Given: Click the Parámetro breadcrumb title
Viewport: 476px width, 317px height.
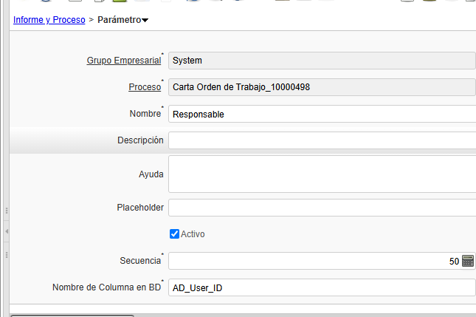Looking at the screenshot, I should (119, 20).
